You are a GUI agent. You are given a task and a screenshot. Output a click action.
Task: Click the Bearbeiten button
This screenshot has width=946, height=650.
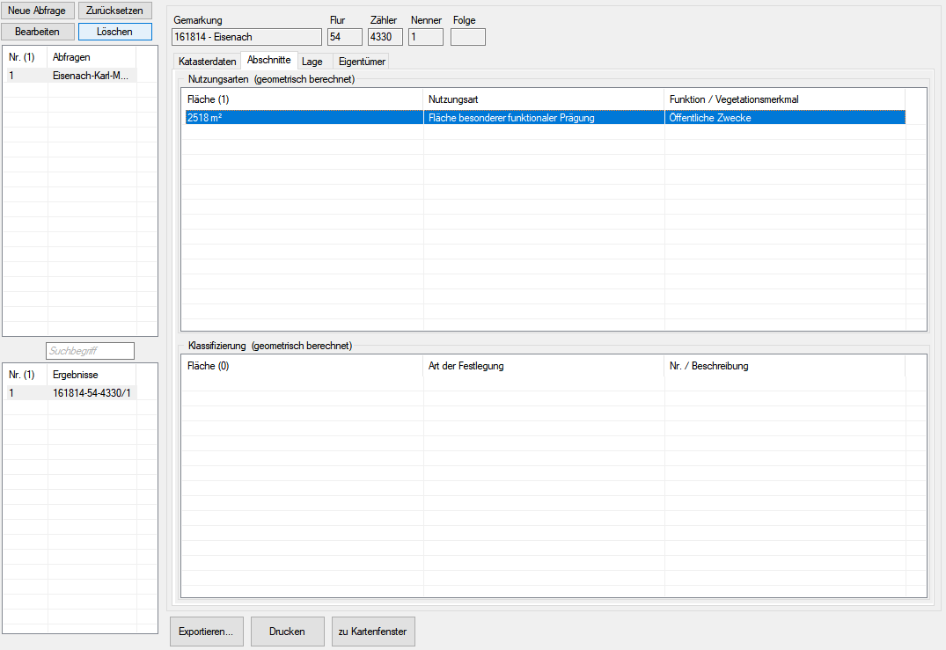click(x=37, y=32)
